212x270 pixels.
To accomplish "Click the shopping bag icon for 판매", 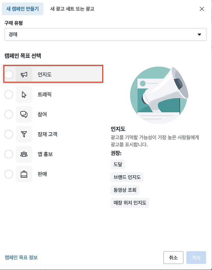I will coord(24,174).
